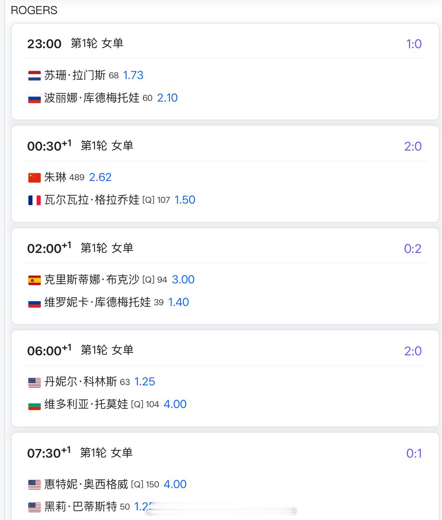Click the ROGERS tournament heading
The height and width of the screenshot is (520, 442).
click(x=34, y=10)
